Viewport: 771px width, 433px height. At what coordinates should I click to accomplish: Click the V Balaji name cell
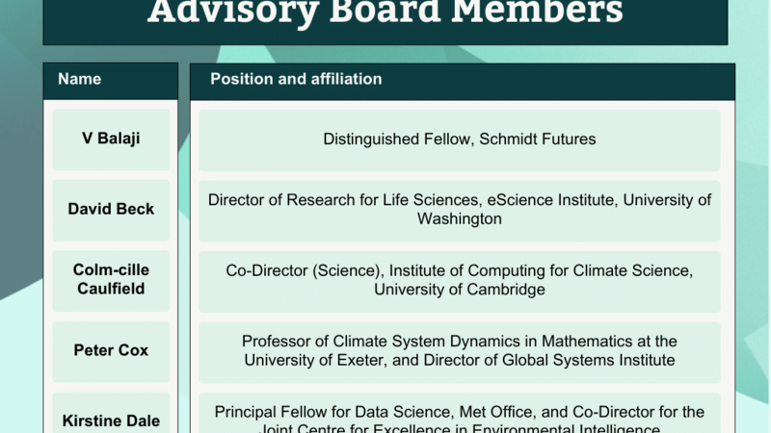(111, 139)
